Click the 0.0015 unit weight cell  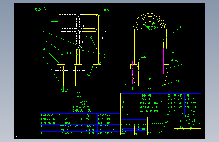[101, 115]
